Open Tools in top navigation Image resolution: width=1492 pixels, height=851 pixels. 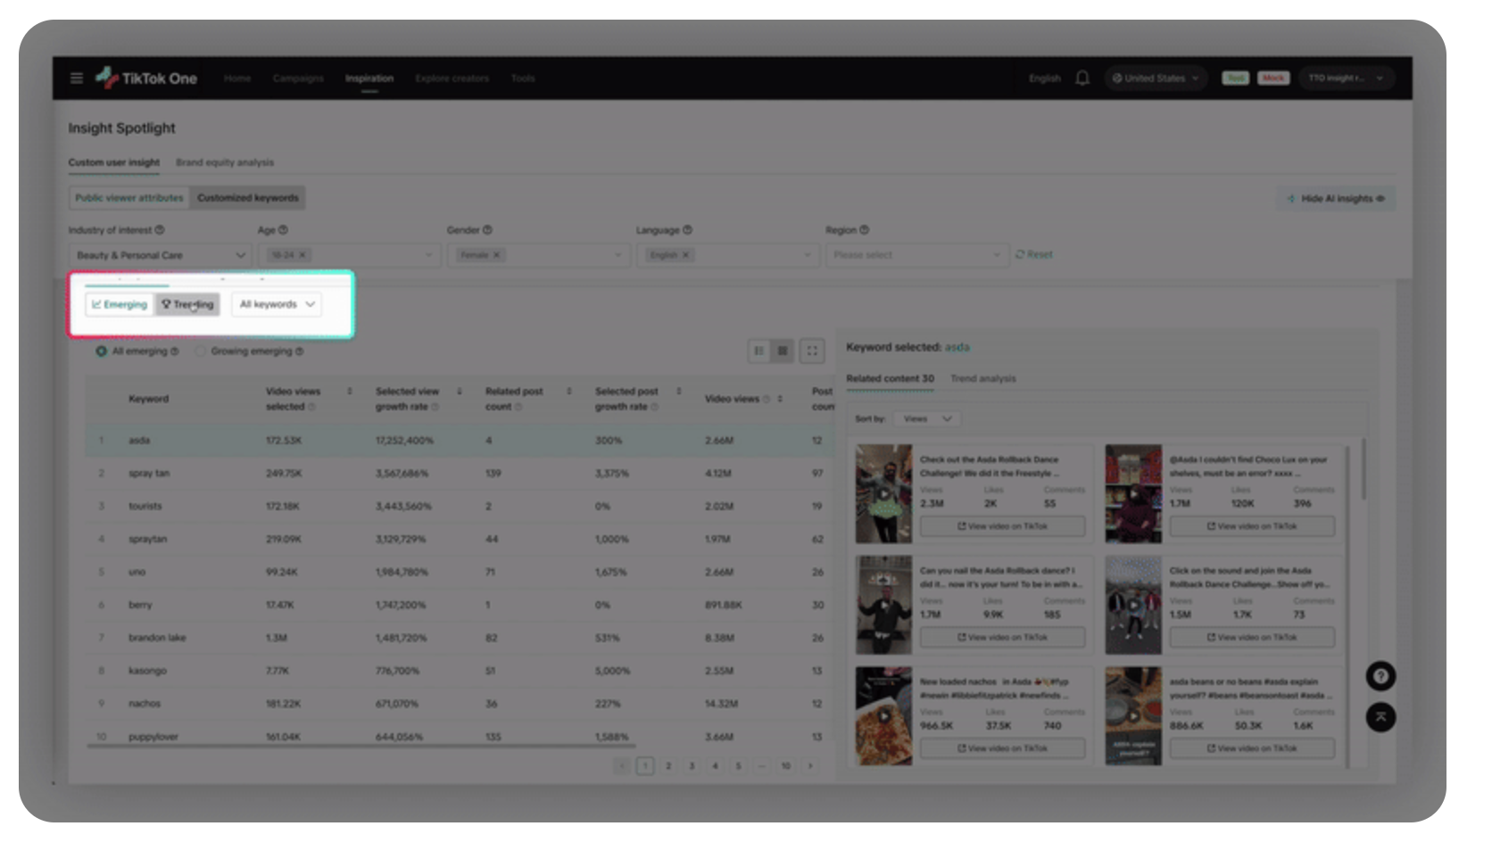click(x=523, y=78)
